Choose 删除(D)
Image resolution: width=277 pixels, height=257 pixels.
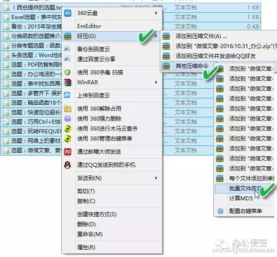(86, 224)
